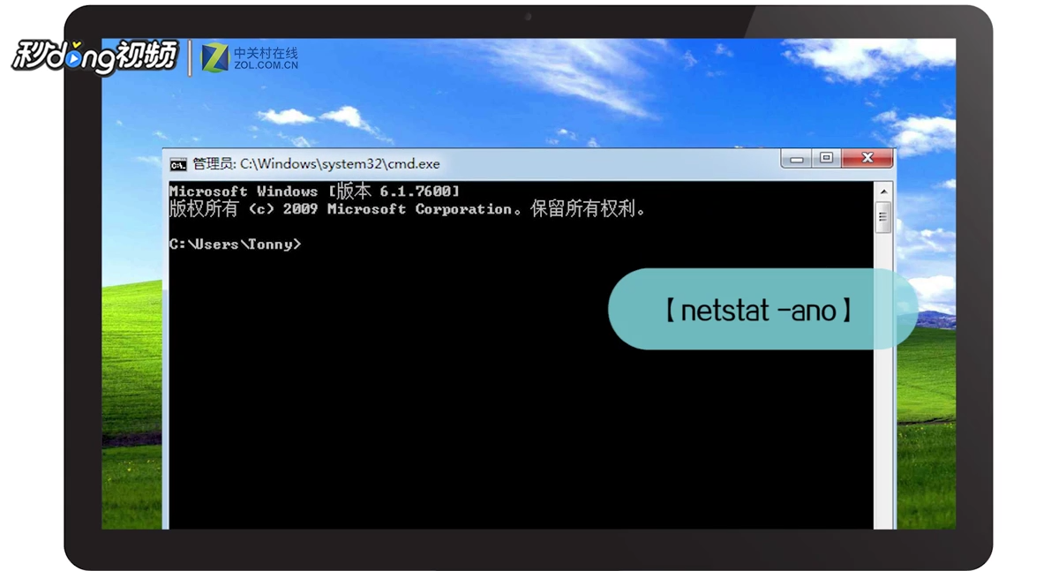Click the scrollbar up arrow in cmd
Image resolution: width=1051 pixels, height=571 pixels.
[883, 192]
